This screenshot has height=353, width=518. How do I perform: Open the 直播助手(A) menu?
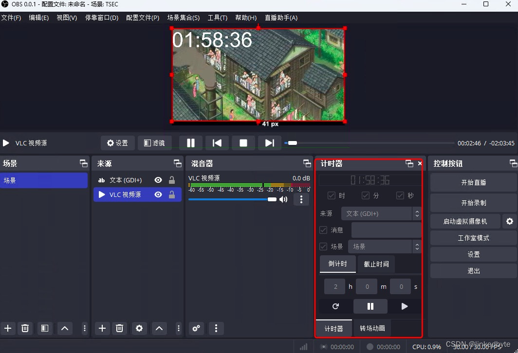(281, 18)
